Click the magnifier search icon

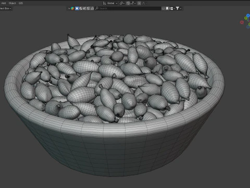(97, 8)
